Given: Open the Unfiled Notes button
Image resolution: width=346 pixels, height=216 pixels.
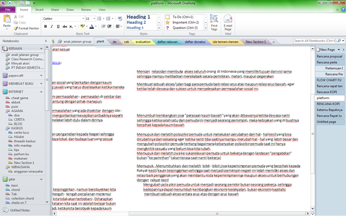Looking at the screenshot, I should 17,210.
